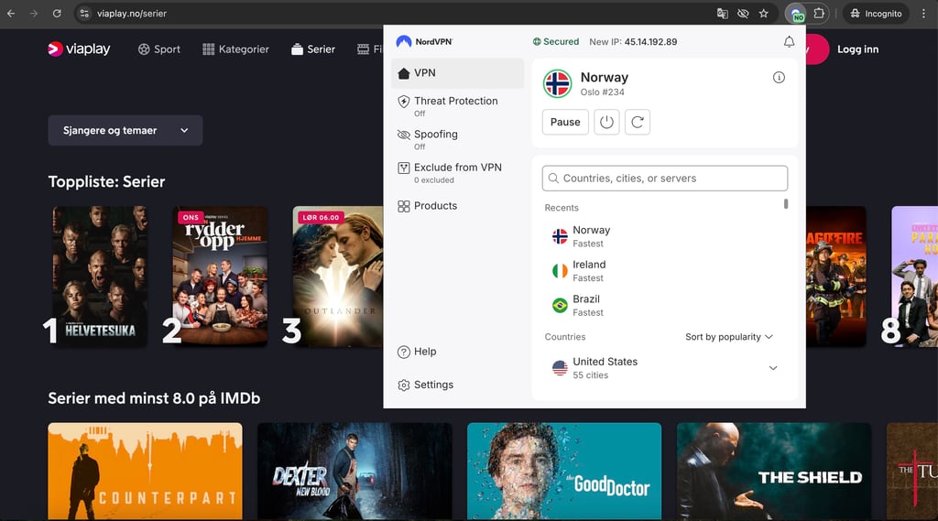Disconnect VPN with the power button
938x521 pixels.
(x=606, y=122)
